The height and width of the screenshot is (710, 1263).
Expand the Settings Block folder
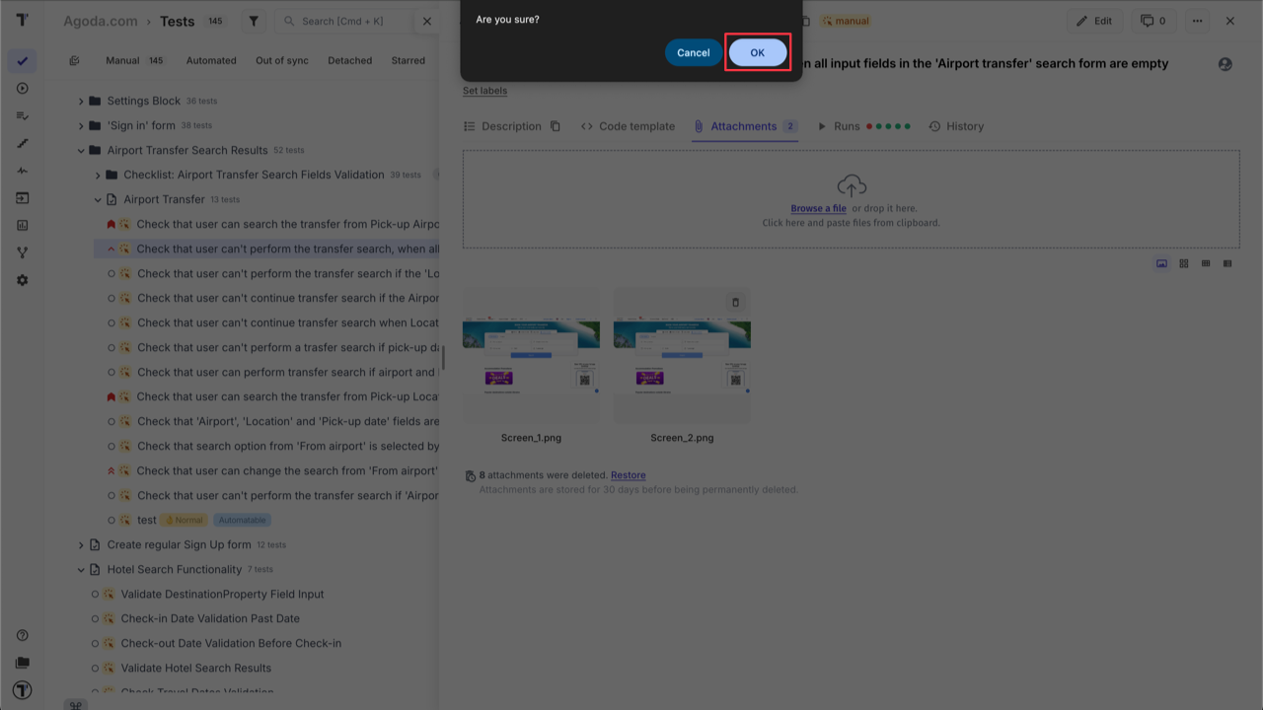83,101
